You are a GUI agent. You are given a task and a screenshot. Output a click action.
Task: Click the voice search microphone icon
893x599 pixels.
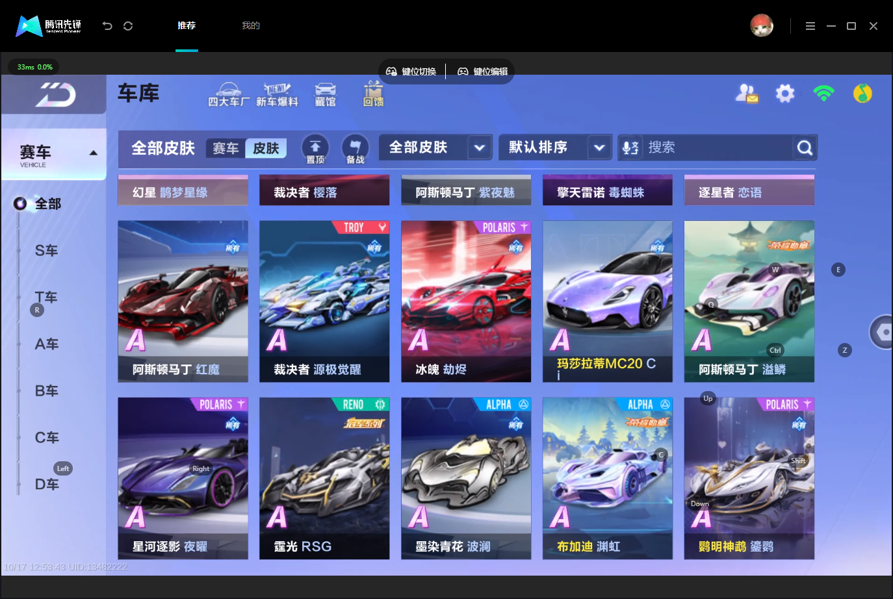pos(630,148)
